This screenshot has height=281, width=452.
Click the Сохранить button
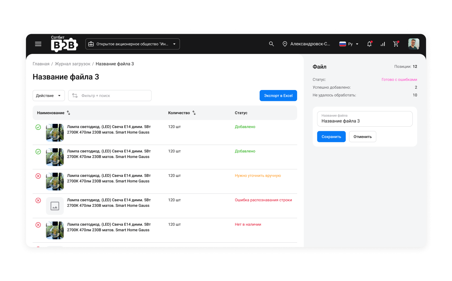(331, 137)
